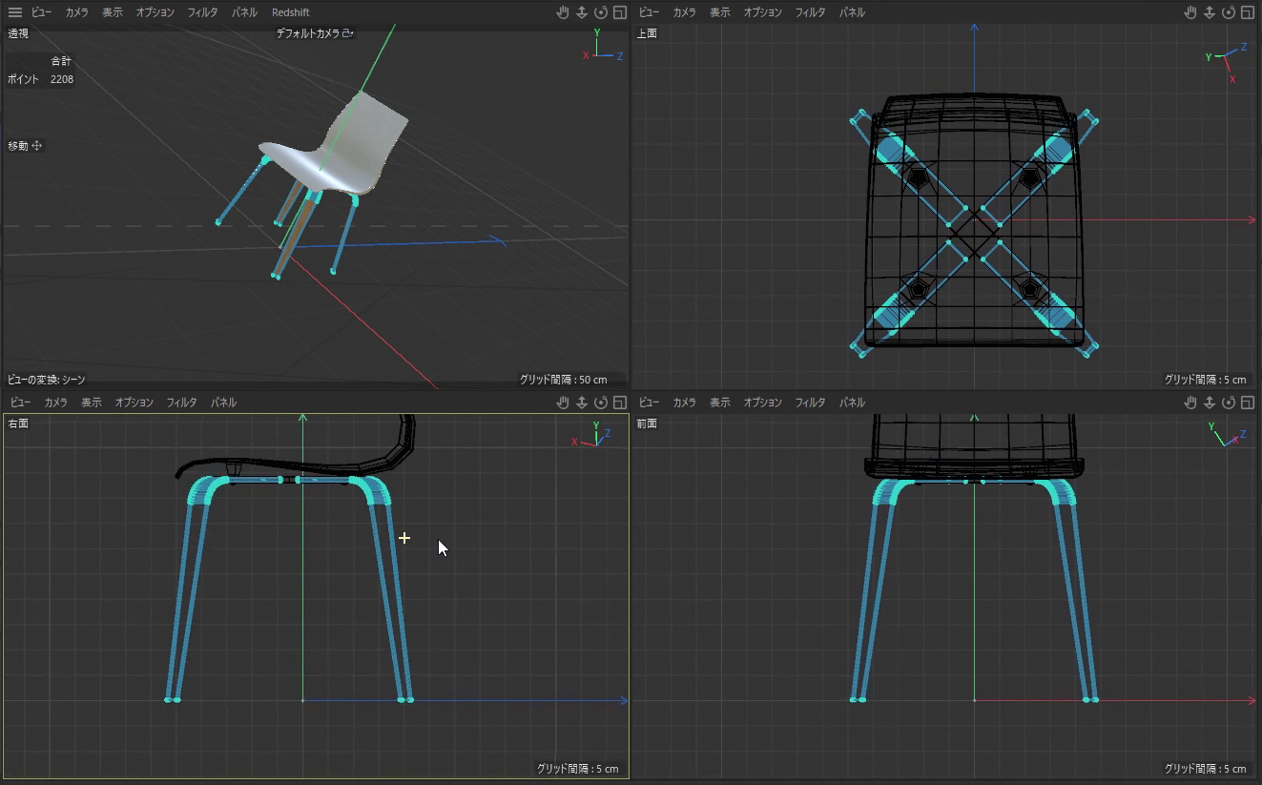Select the orbit rotate icon in front (前面) viewport
Image resolution: width=1262 pixels, height=785 pixels.
click(1229, 403)
